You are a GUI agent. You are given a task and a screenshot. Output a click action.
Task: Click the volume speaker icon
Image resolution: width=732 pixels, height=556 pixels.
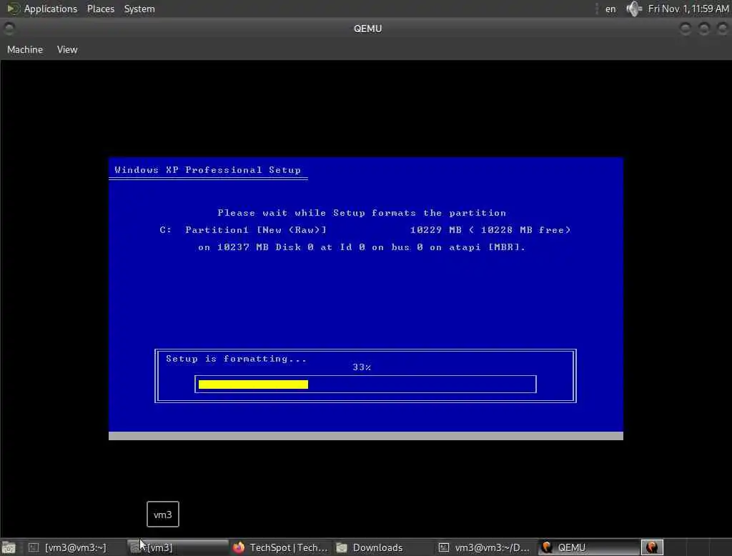point(633,9)
